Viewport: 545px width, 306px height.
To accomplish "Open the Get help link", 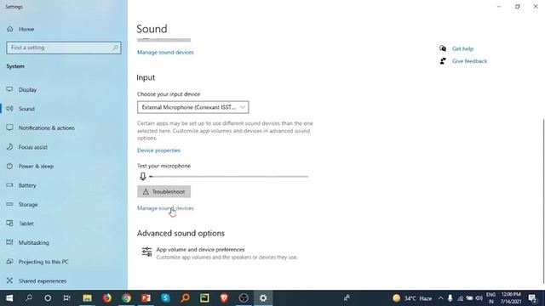I will (462, 48).
